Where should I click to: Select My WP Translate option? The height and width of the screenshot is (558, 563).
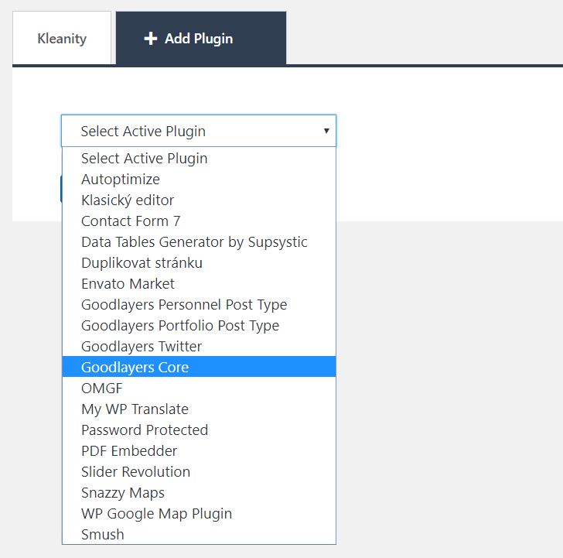pyautogui.click(x=199, y=409)
